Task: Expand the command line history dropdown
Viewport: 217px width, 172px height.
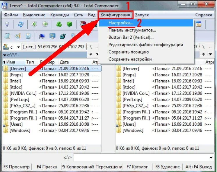Action: pyautogui.click(x=211, y=158)
